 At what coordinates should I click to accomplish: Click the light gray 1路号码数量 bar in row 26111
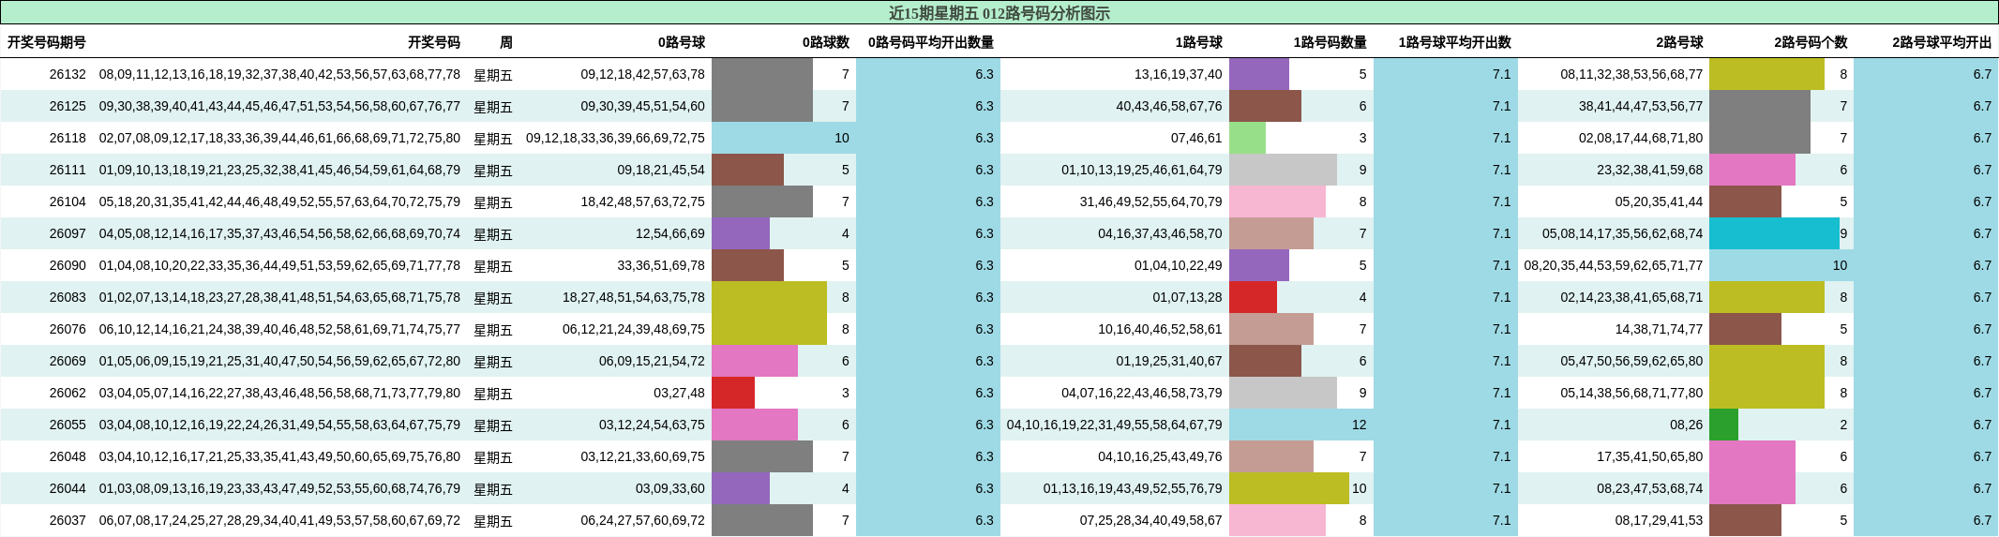(x=1283, y=170)
